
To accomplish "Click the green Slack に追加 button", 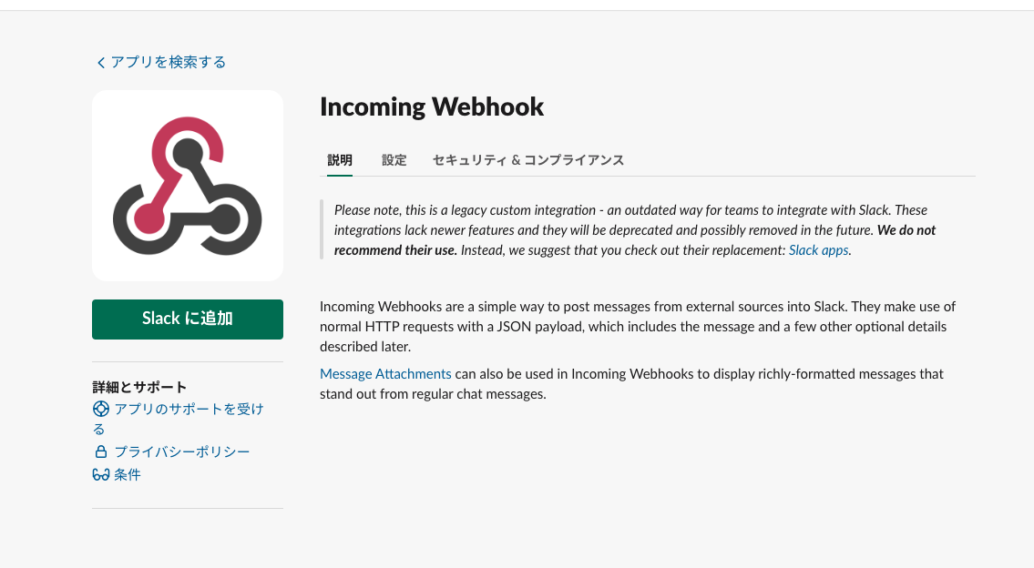I will 188,319.
